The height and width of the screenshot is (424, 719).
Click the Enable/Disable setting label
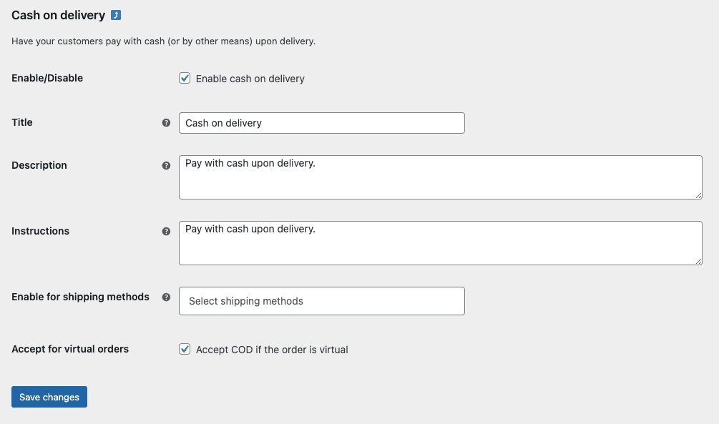pos(47,78)
